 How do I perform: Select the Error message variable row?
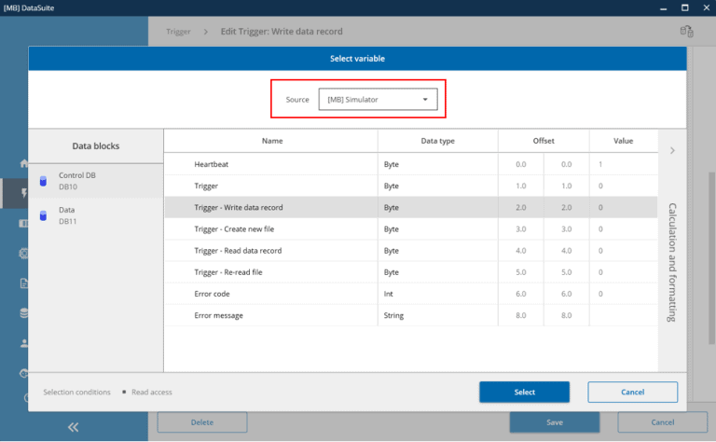coord(411,315)
